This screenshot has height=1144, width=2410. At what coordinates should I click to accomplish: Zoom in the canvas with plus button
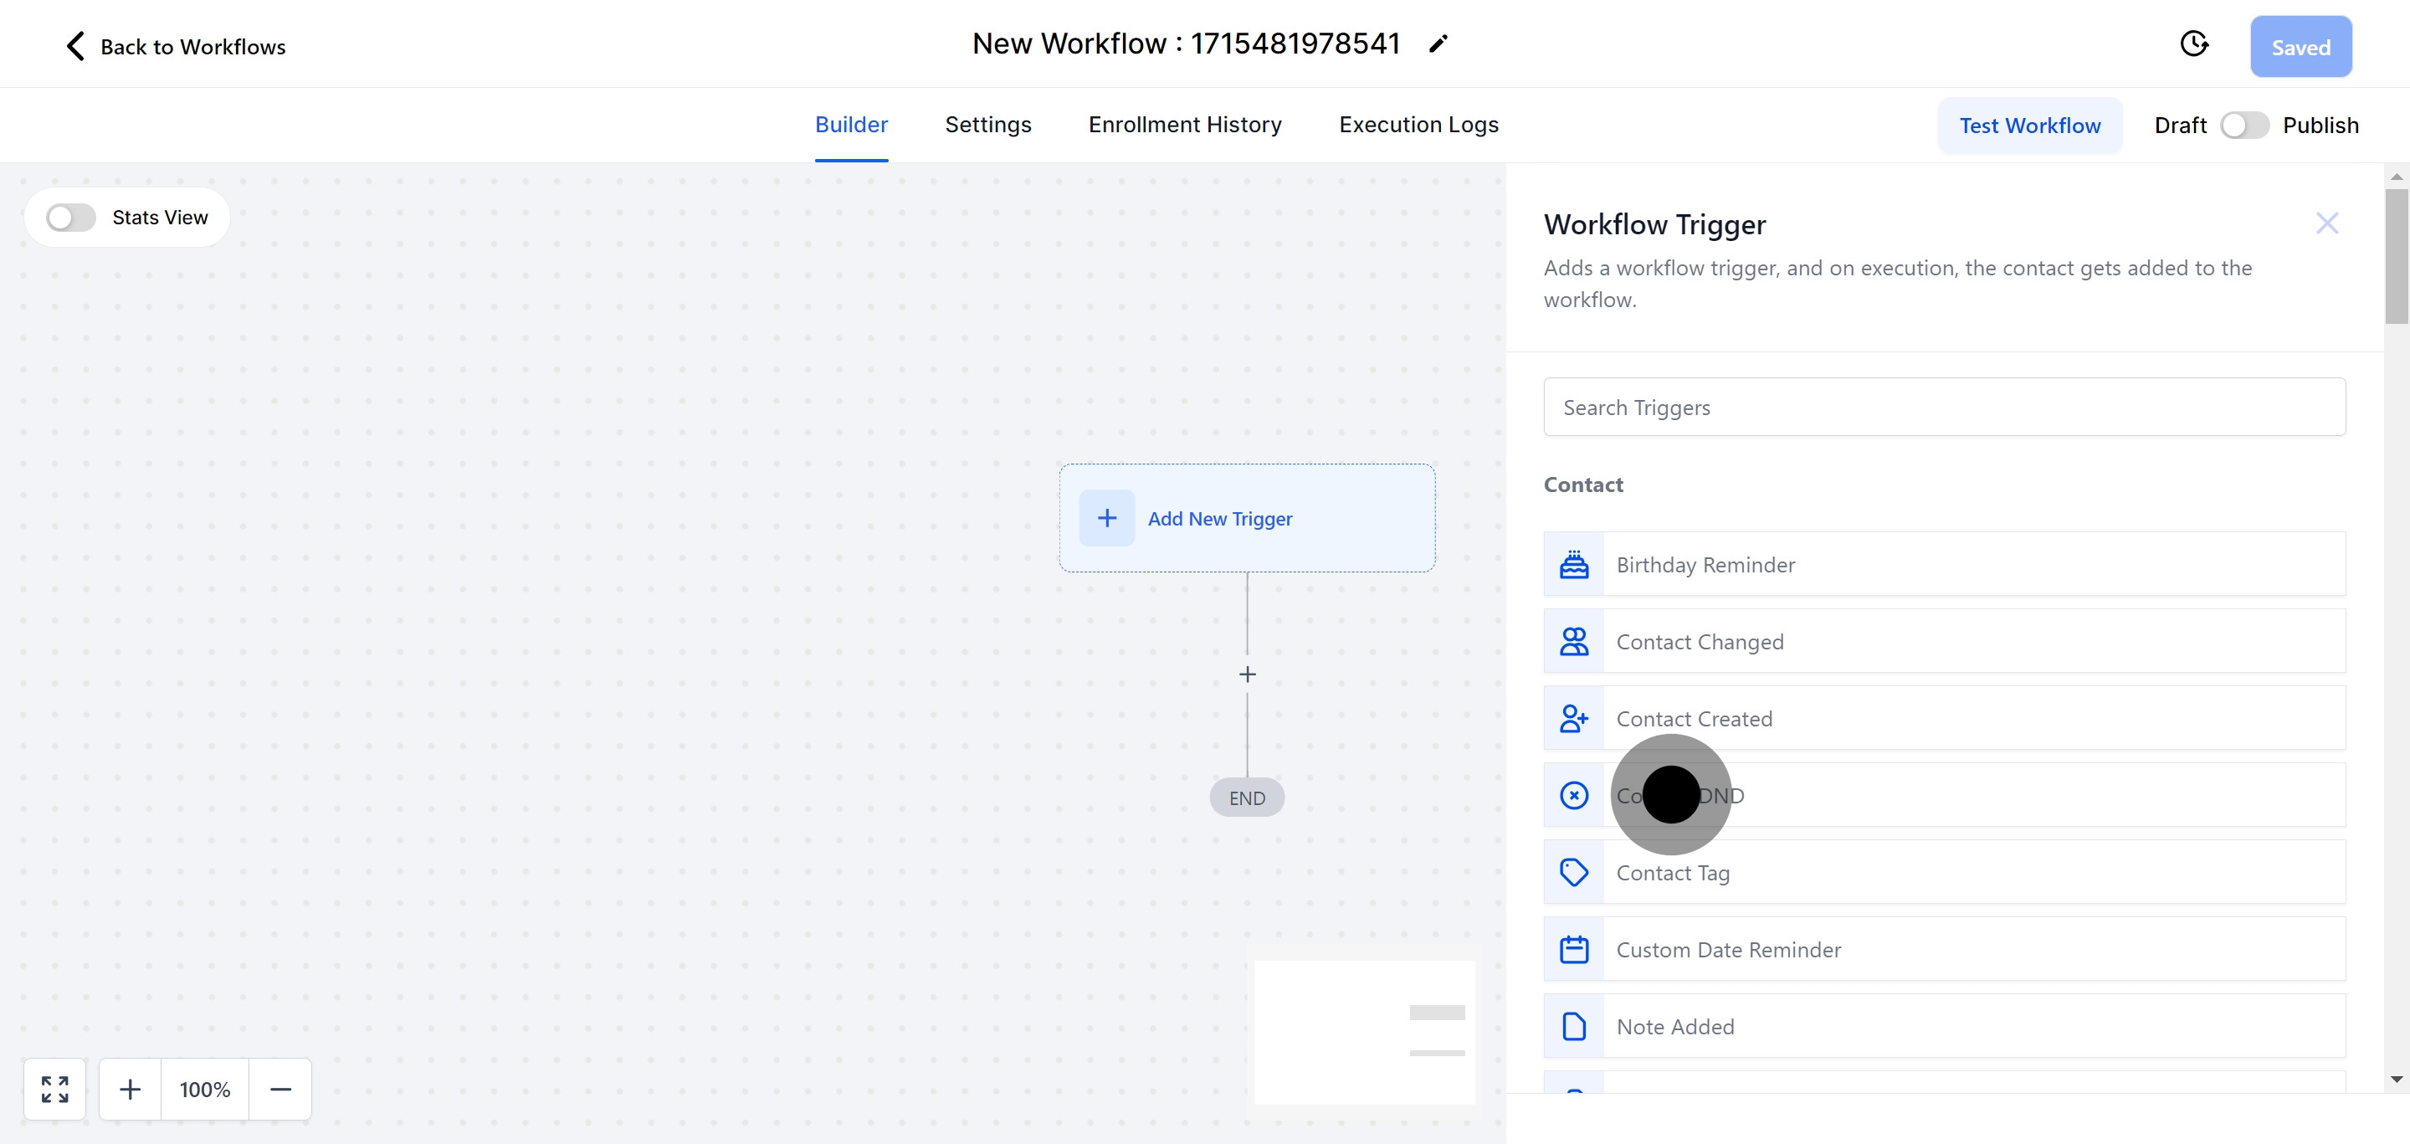pyautogui.click(x=130, y=1089)
